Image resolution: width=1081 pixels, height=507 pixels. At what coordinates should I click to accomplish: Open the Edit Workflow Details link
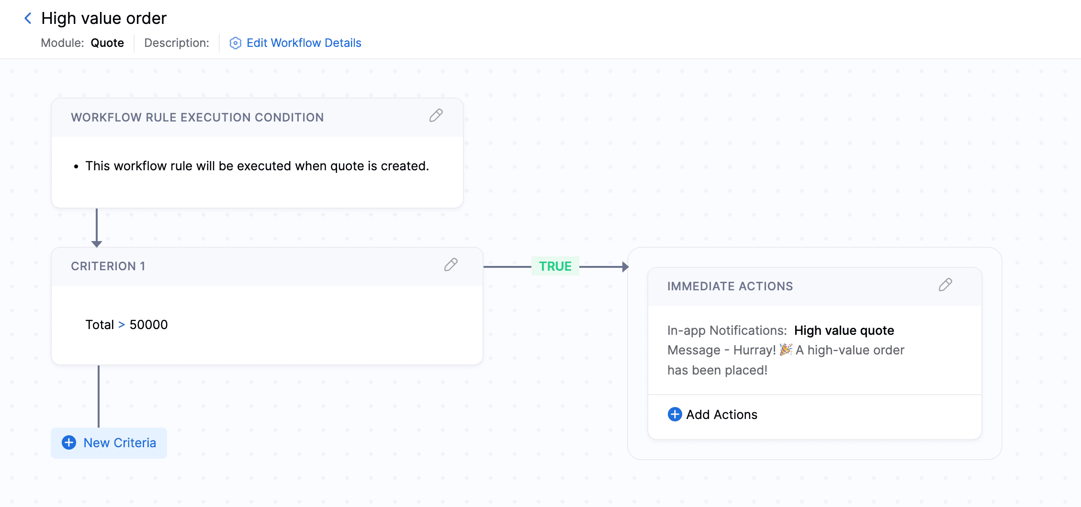tap(304, 43)
